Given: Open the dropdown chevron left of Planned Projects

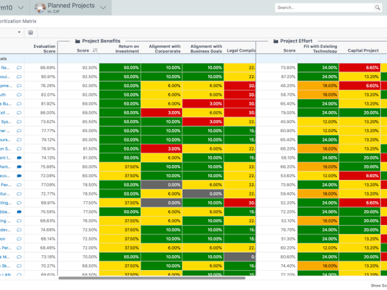Looking at the screenshot, I should click(x=22, y=7).
